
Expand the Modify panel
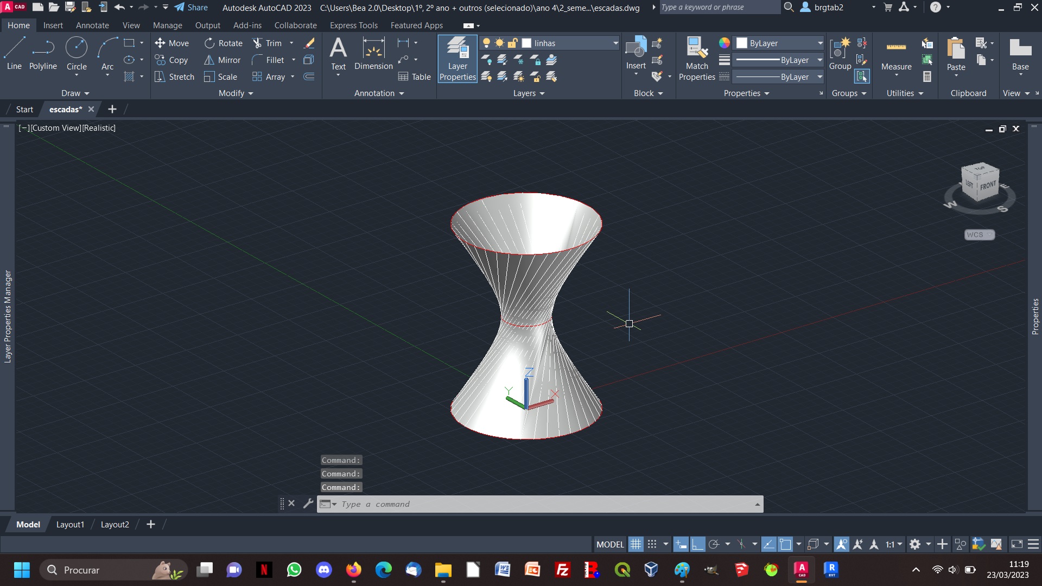tap(236, 93)
